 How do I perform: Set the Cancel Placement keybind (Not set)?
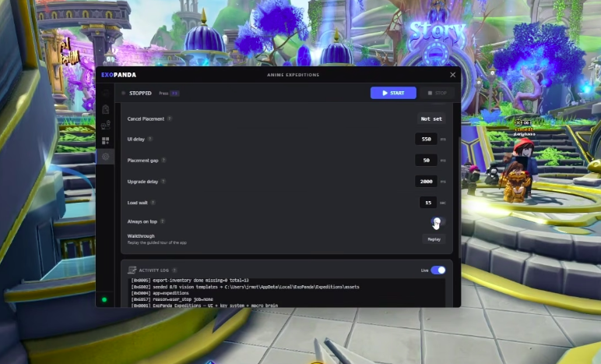click(431, 119)
